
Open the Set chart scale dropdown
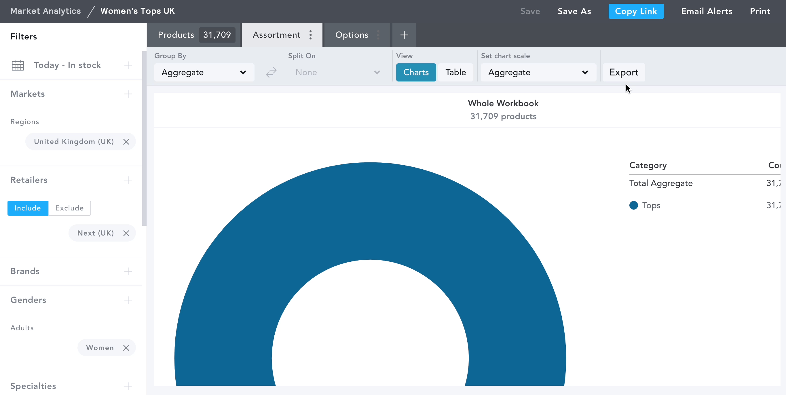click(538, 73)
